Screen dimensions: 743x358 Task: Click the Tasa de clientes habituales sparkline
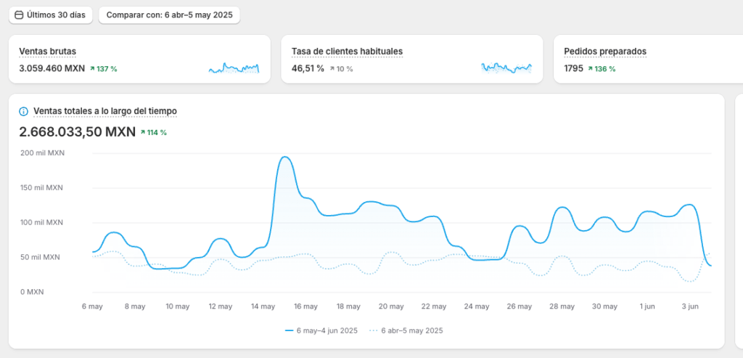(506, 68)
